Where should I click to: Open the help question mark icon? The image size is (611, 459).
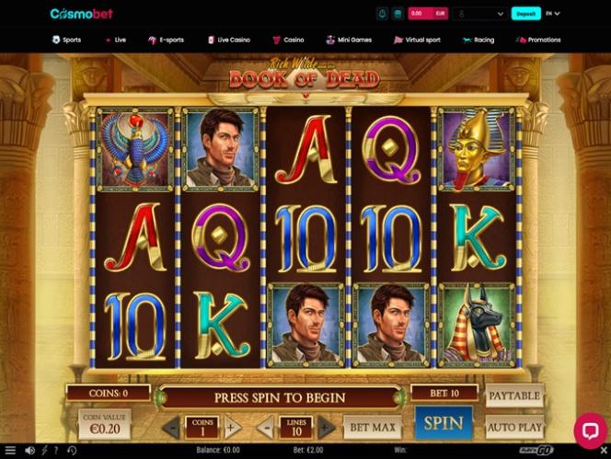click(x=56, y=451)
